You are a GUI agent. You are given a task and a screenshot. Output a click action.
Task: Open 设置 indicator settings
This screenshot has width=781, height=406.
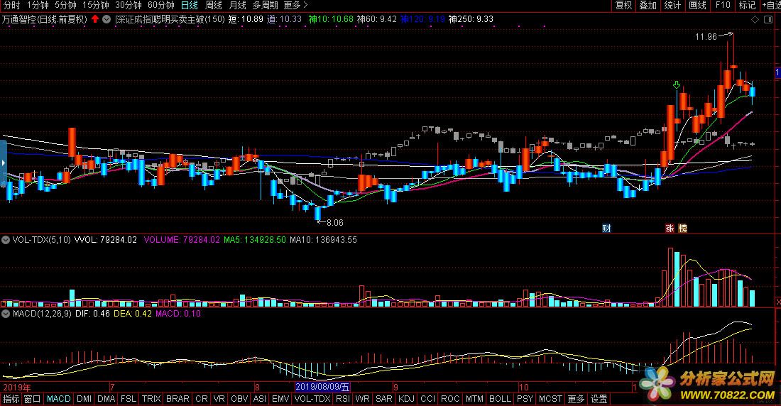[x=599, y=399]
